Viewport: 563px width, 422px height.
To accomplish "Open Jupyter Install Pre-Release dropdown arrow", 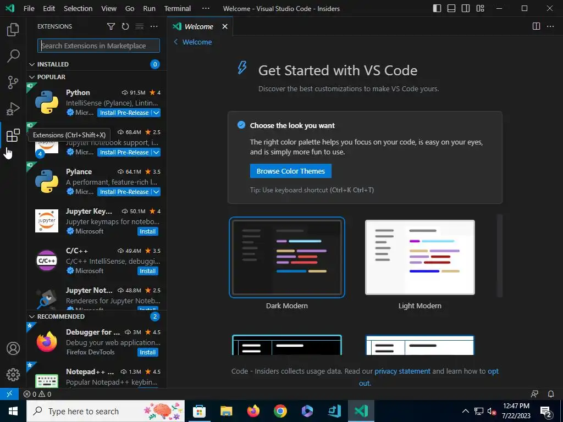I will point(156,152).
